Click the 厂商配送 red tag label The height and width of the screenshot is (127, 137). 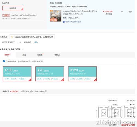[6, 15]
